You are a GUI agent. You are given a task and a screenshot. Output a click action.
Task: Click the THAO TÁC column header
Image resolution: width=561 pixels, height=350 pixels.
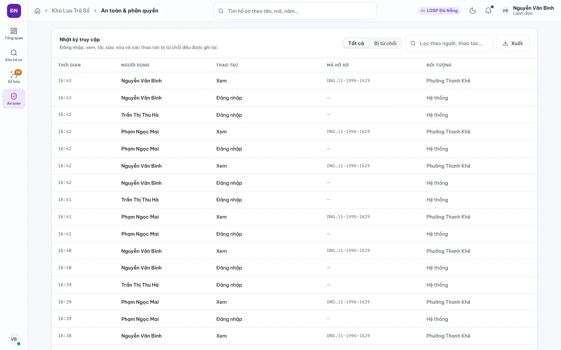[x=227, y=65]
